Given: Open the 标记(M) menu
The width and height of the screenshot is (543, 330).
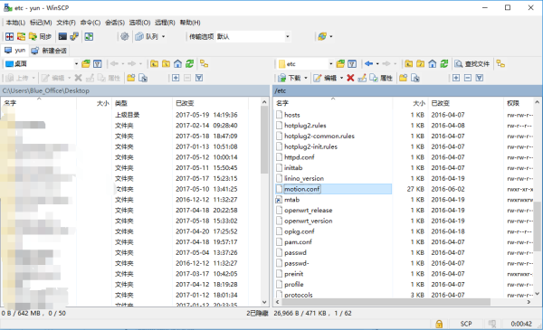Looking at the screenshot, I should 41,23.
